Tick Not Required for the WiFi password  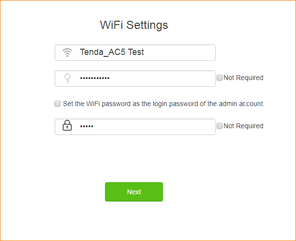coord(220,78)
